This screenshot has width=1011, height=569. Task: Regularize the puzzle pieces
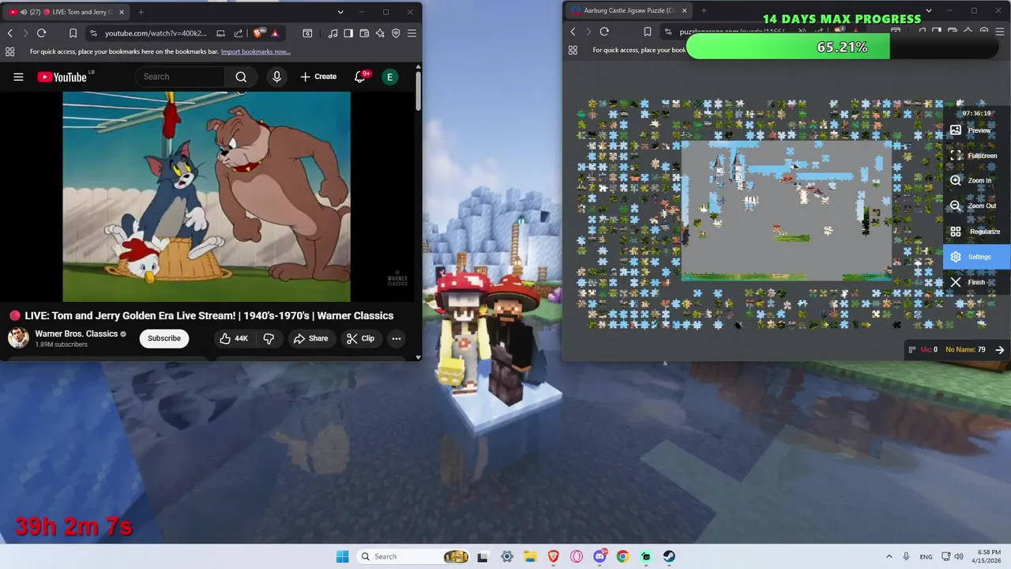(976, 232)
